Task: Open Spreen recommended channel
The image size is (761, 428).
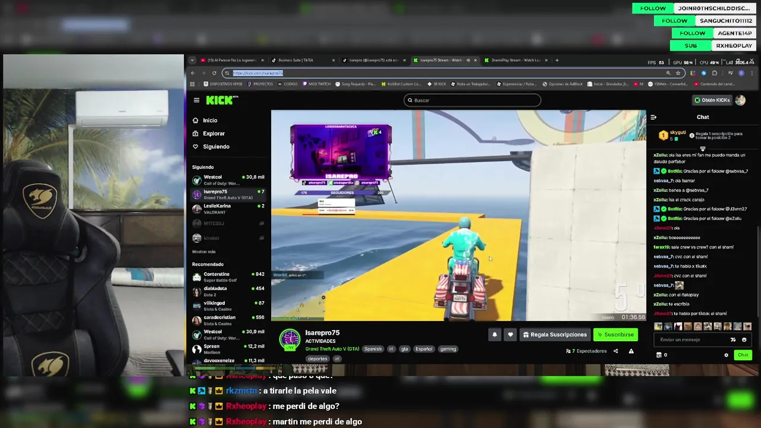Action: pos(228,349)
